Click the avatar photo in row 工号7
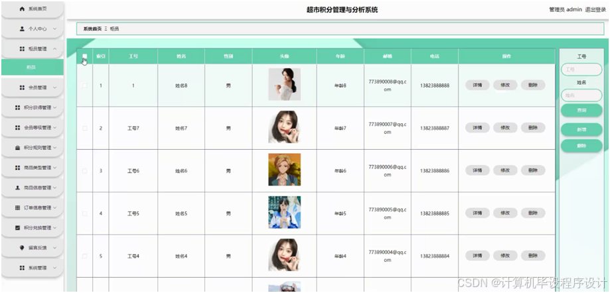Image resolution: width=610 pixels, height=293 pixels. click(284, 127)
